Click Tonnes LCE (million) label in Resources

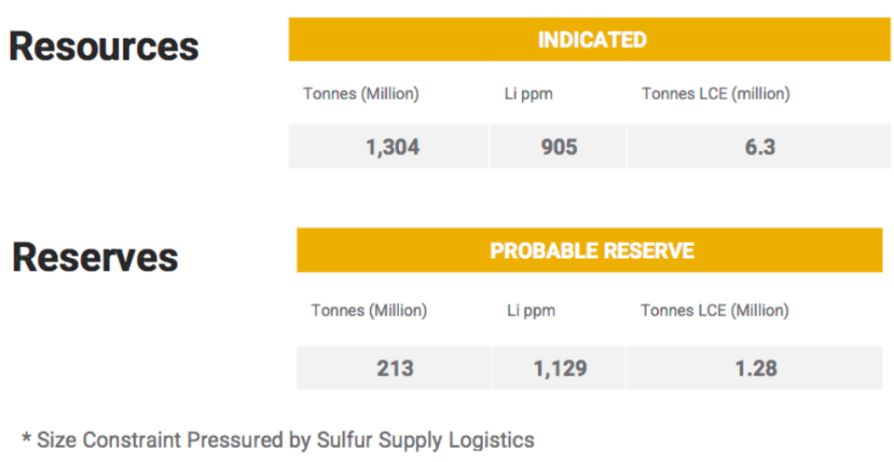tap(716, 94)
